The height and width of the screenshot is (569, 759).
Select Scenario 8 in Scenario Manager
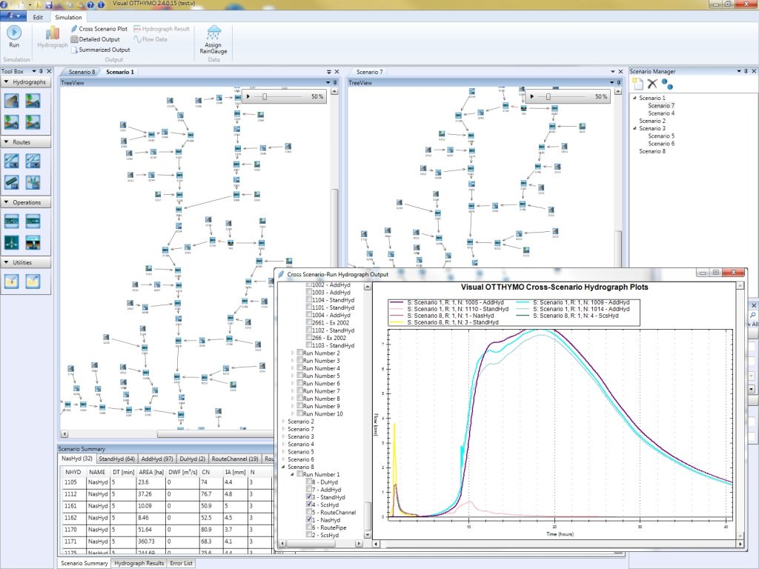[652, 151]
